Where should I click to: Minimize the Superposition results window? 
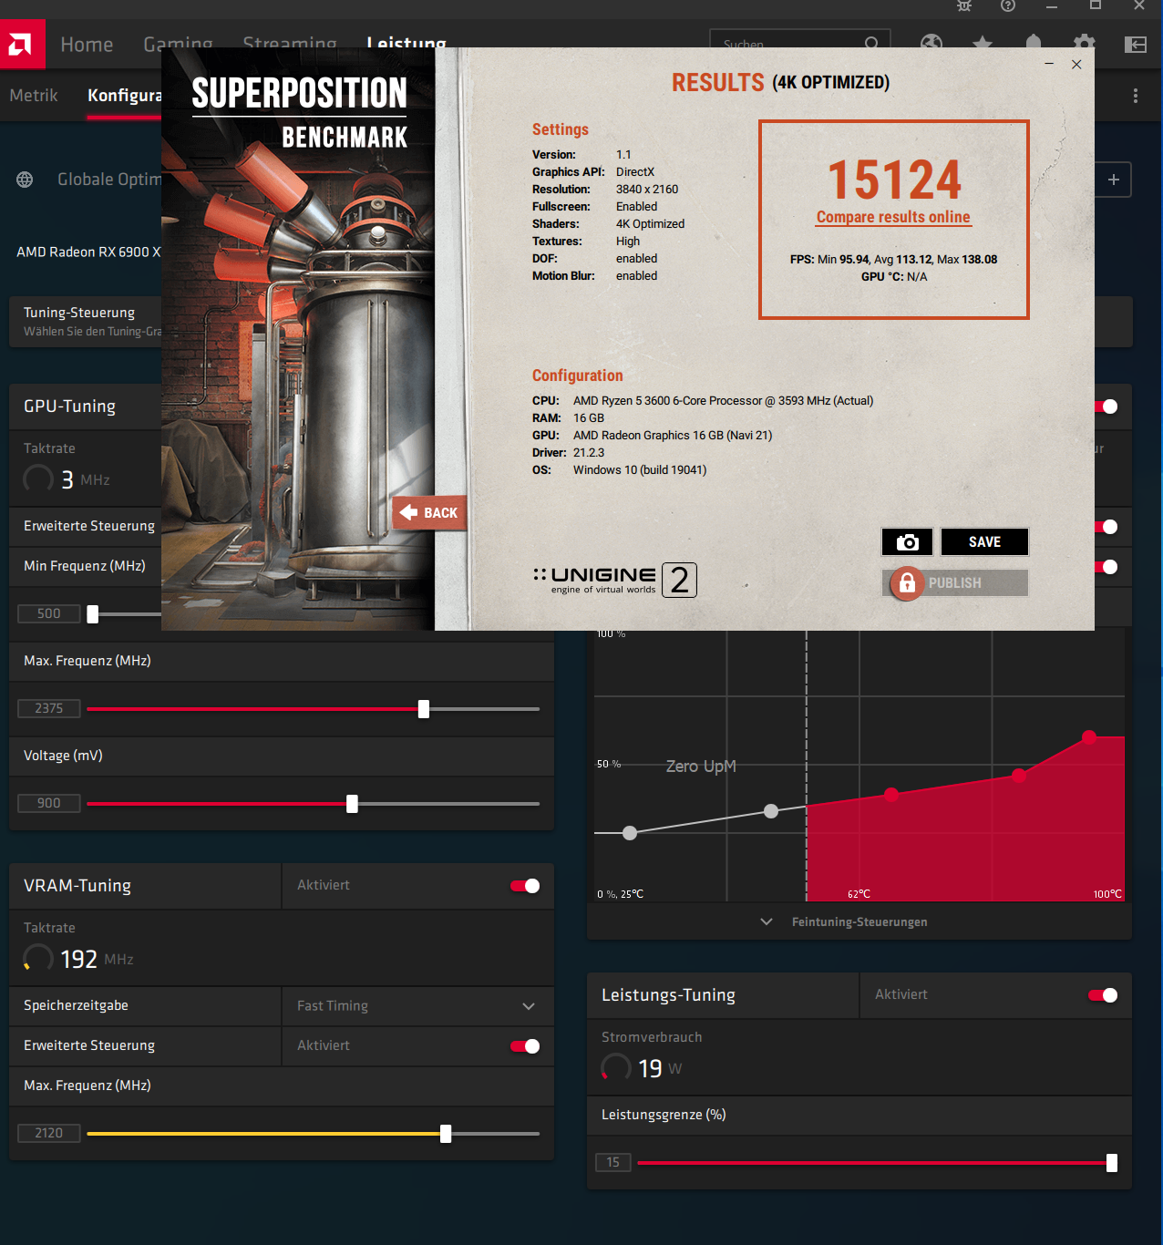pyautogui.click(x=1049, y=64)
